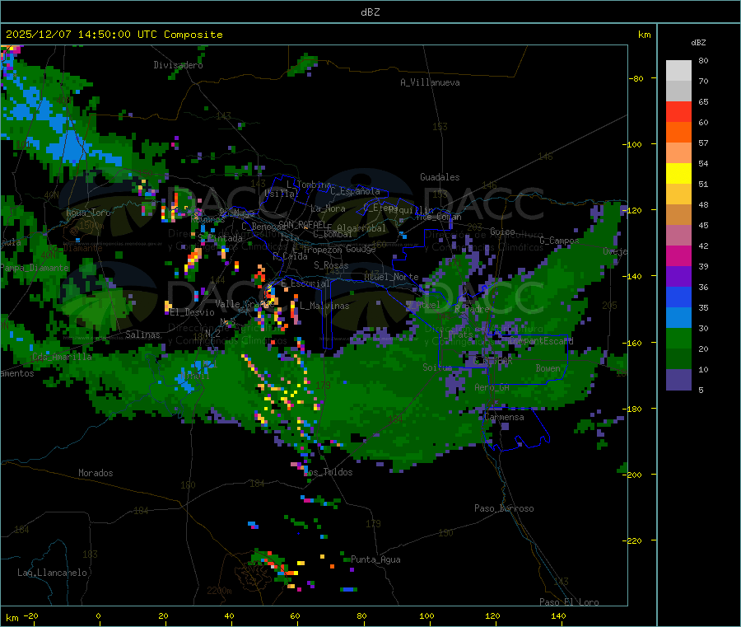The width and height of the screenshot is (741, 627).
Task: Click the Aero_GH label
Action: point(492,387)
